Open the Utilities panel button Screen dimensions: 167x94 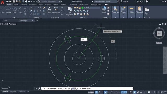click(132, 10)
